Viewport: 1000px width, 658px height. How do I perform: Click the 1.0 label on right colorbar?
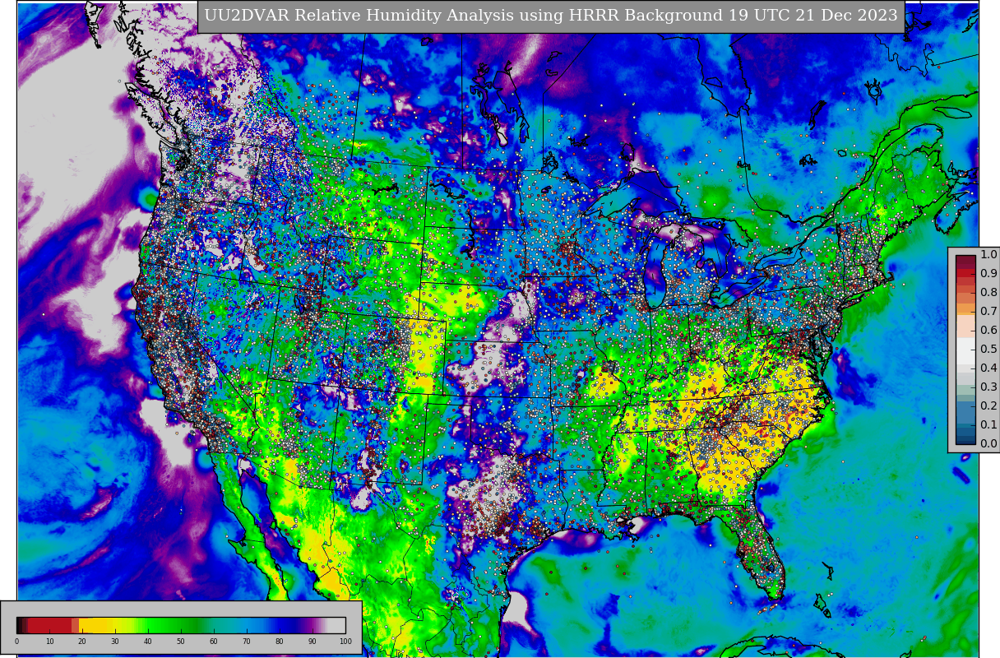[988, 255]
